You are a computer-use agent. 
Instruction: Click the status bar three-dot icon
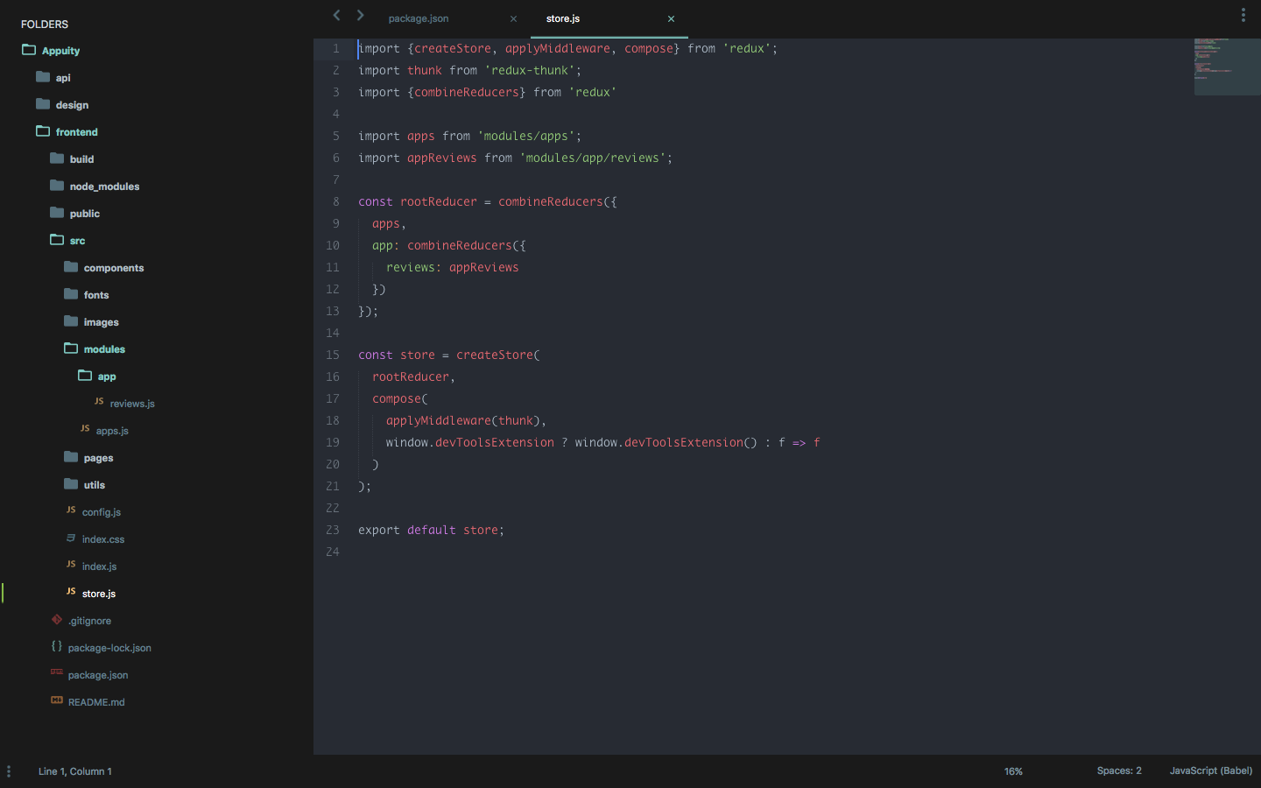(x=9, y=771)
